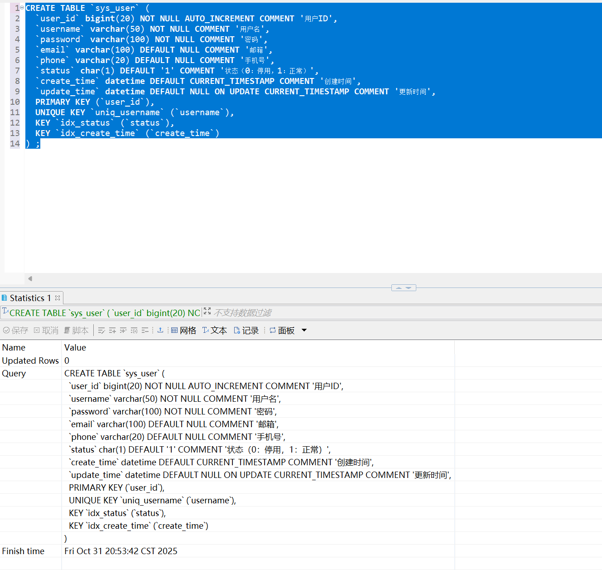Click the export results upload icon
Screen dimensions: 602x570
point(160,330)
